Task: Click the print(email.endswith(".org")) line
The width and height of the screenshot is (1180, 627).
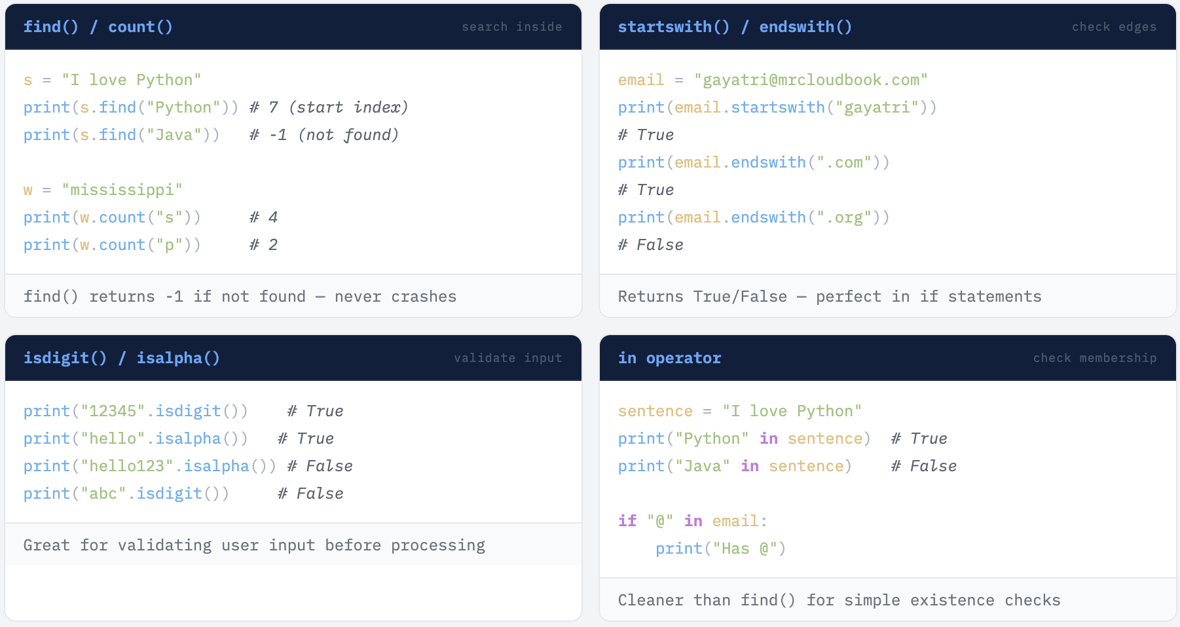Action: pyautogui.click(x=754, y=217)
